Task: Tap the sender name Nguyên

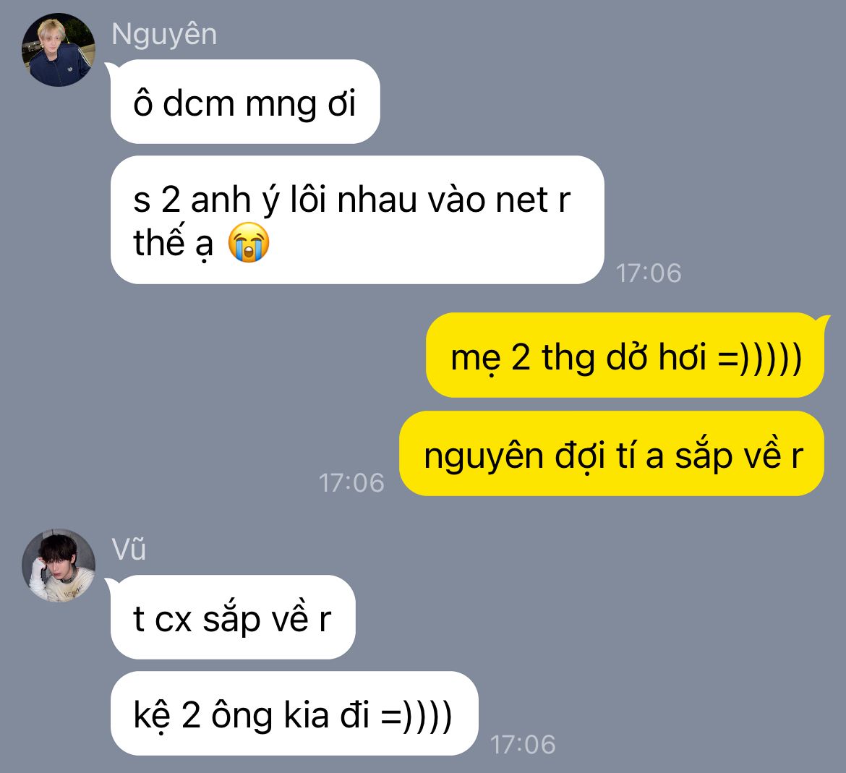Action: [164, 35]
